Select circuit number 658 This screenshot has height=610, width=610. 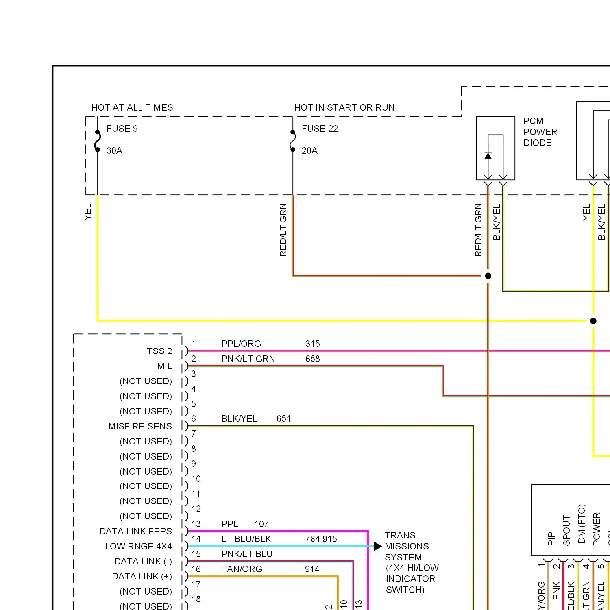pyautogui.click(x=313, y=359)
